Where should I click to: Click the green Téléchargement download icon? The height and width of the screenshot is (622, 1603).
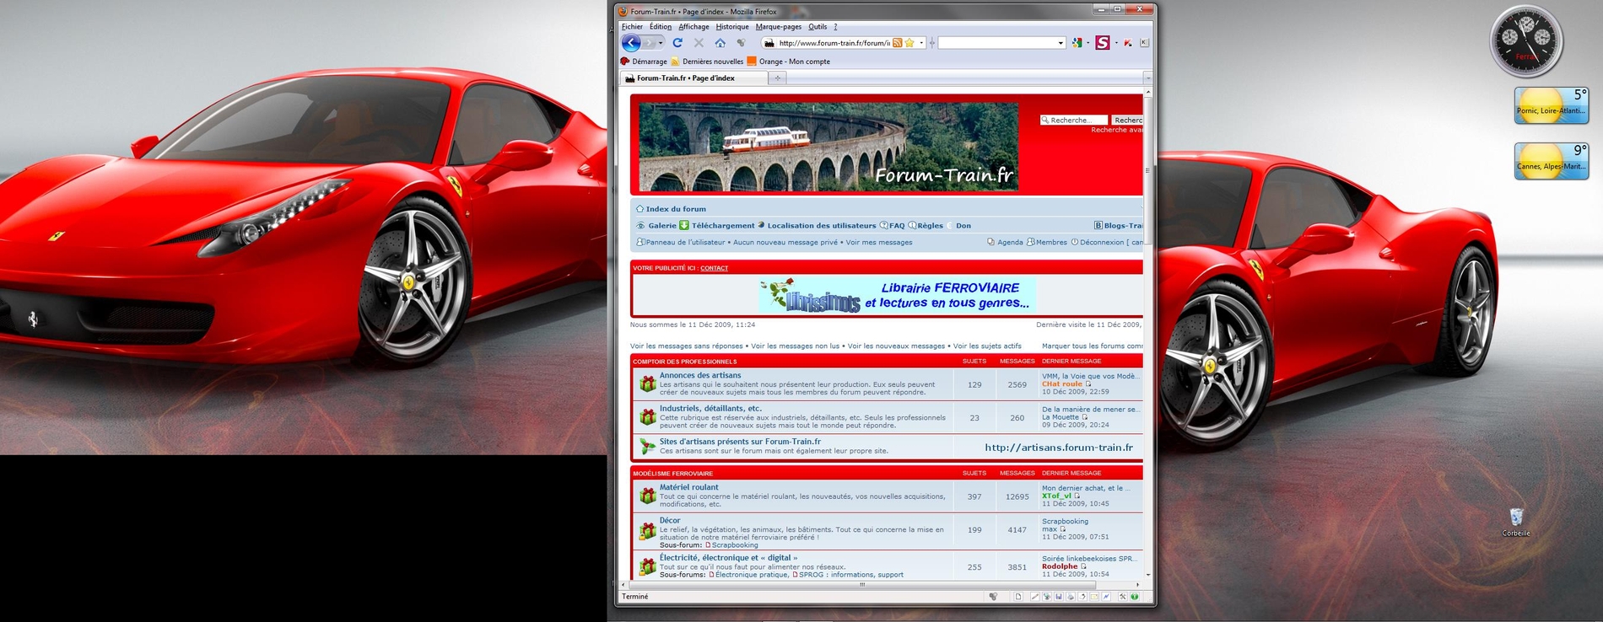coord(684,225)
